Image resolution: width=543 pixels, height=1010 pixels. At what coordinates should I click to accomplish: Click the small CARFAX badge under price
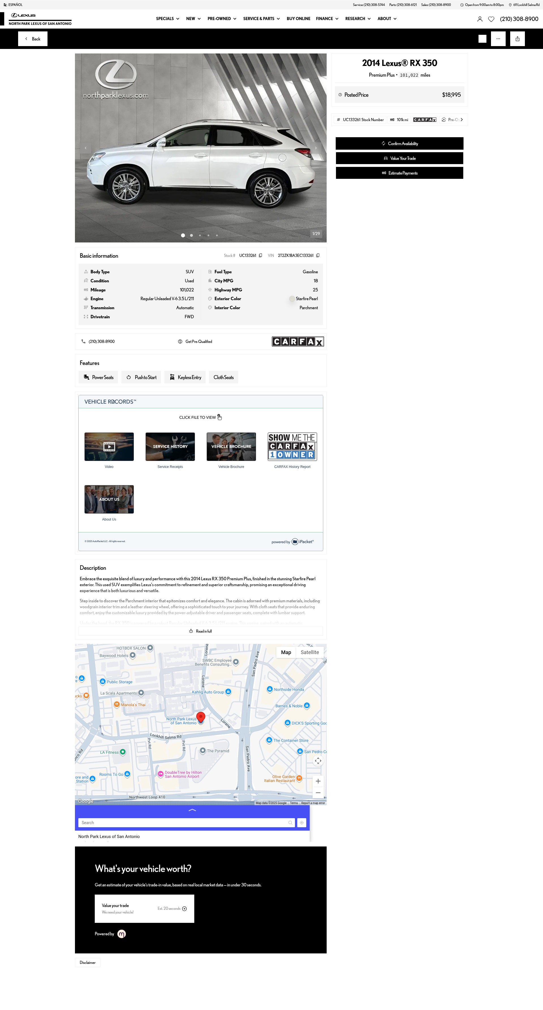tap(425, 120)
